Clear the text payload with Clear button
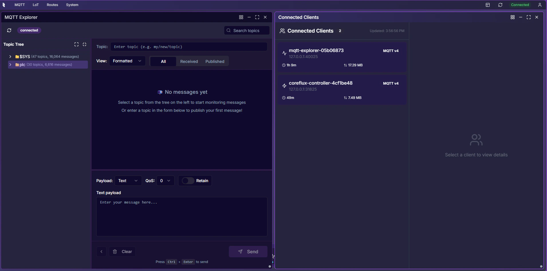The width and height of the screenshot is (547, 271). tap(122, 252)
